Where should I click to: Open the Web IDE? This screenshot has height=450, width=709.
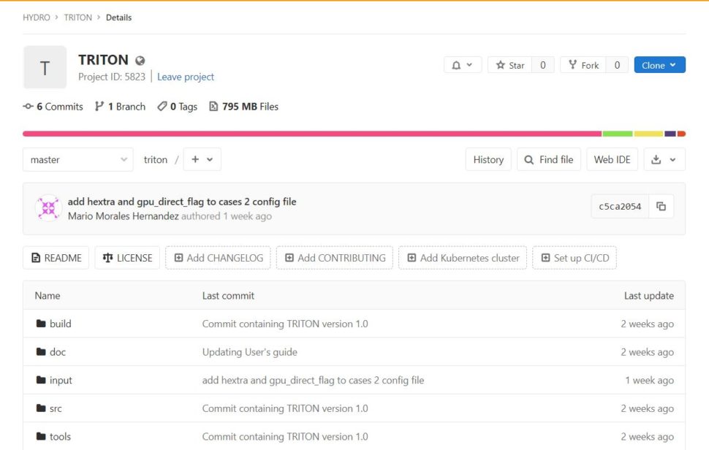[x=612, y=159]
